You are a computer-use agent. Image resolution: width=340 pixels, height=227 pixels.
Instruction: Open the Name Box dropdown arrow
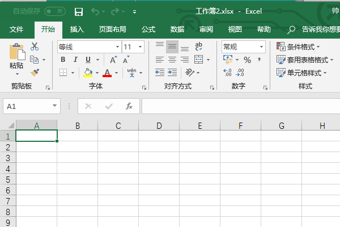point(54,106)
